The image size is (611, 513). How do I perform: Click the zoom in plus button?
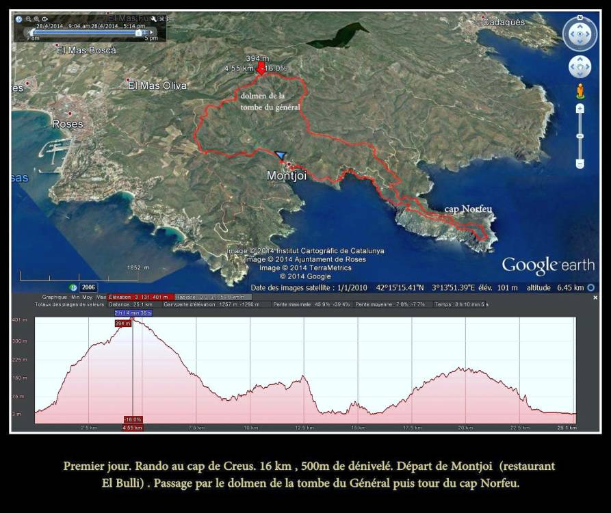pyautogui.click(x=580, y=109)
